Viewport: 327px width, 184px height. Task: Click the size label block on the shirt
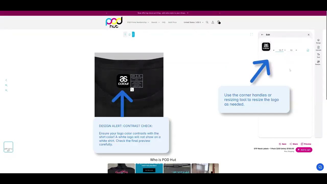point(137,81)
